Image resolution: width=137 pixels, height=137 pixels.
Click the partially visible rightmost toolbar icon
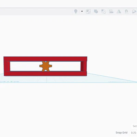(134, 11)
